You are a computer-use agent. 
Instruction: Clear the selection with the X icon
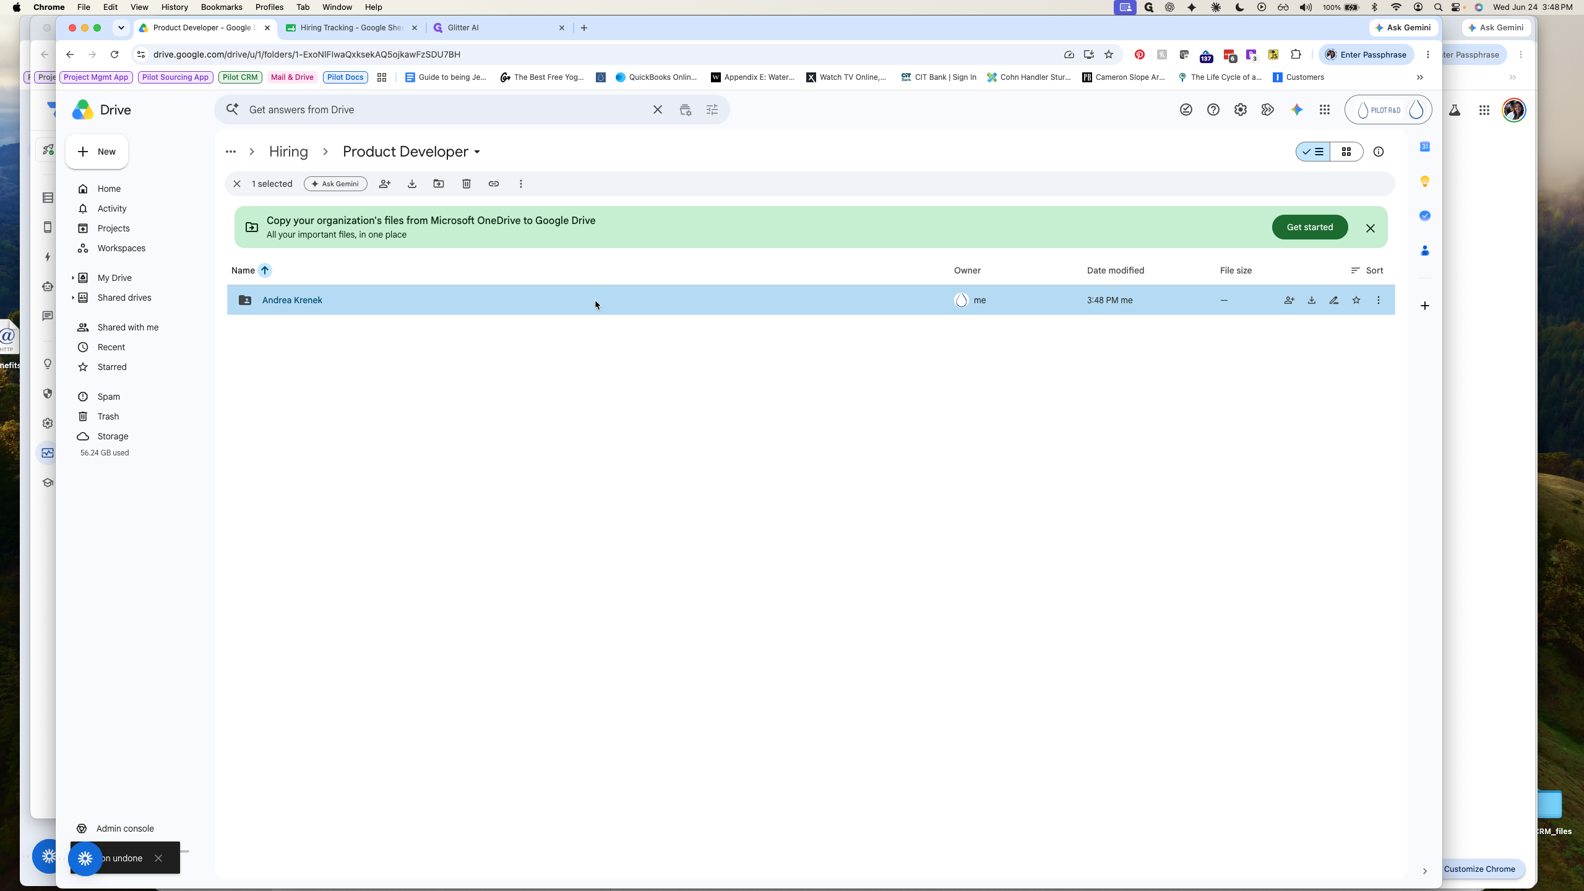237,184
